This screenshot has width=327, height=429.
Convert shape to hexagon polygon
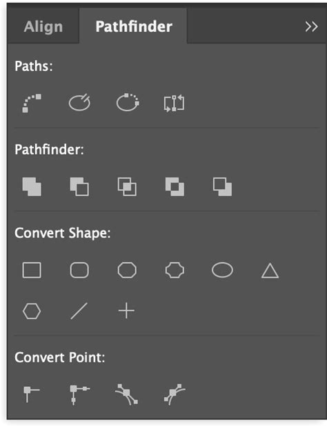[x=32, y=311]
